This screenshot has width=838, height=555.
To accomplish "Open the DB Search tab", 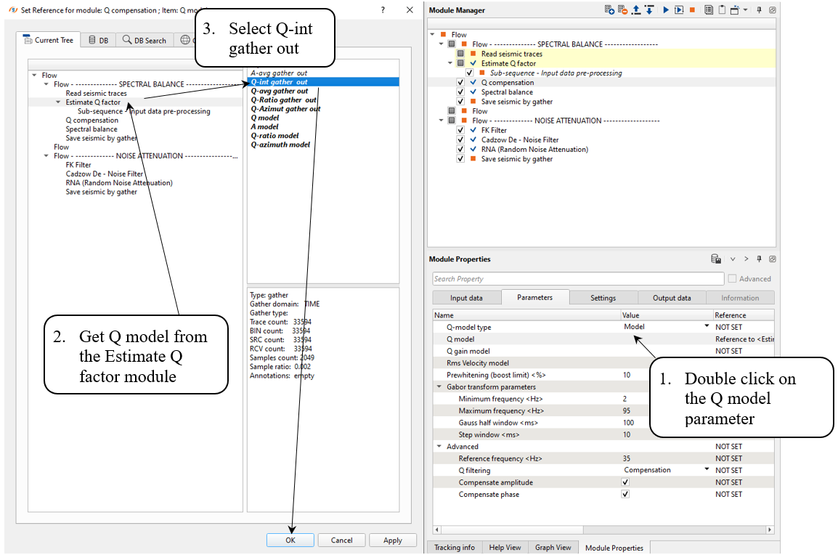I will coord(145,41).
